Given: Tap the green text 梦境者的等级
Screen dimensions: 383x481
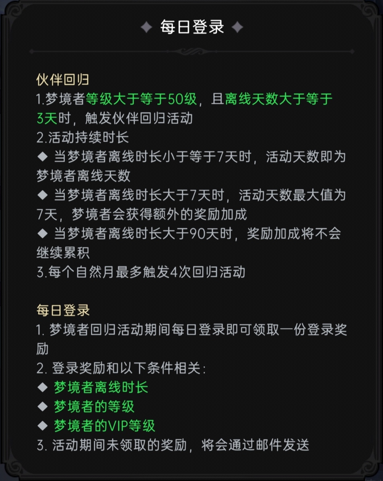Looking at the screenshot, I should [94, 407].
